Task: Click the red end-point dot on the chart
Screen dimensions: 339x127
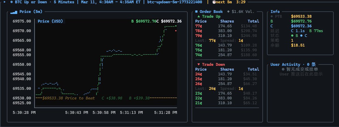Action: click(x=176, y=31)
